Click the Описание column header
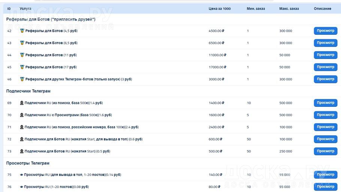The height and width of the screenshot is (192, 341). point(323,9)
